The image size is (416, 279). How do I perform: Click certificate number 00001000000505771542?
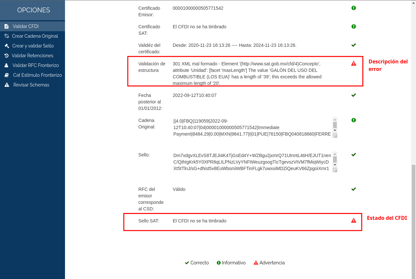198,8
